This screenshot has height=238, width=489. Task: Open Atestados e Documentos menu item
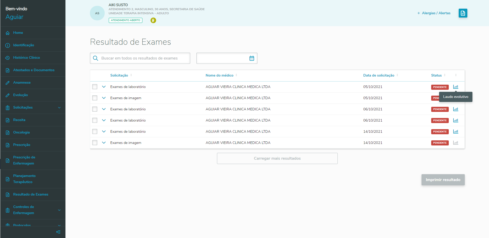click(x=33, y=70)
